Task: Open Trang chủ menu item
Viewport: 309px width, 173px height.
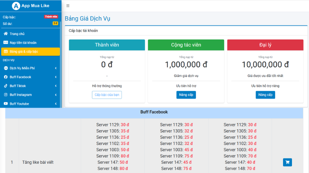Action: (31, 34)
